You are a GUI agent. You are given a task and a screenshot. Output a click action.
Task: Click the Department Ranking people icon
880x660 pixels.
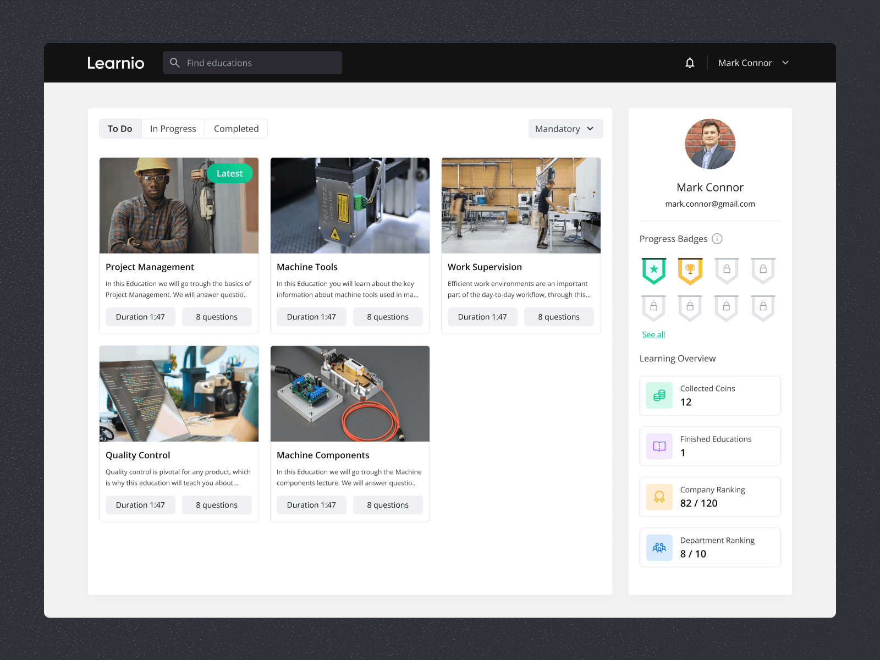[659, 547]
